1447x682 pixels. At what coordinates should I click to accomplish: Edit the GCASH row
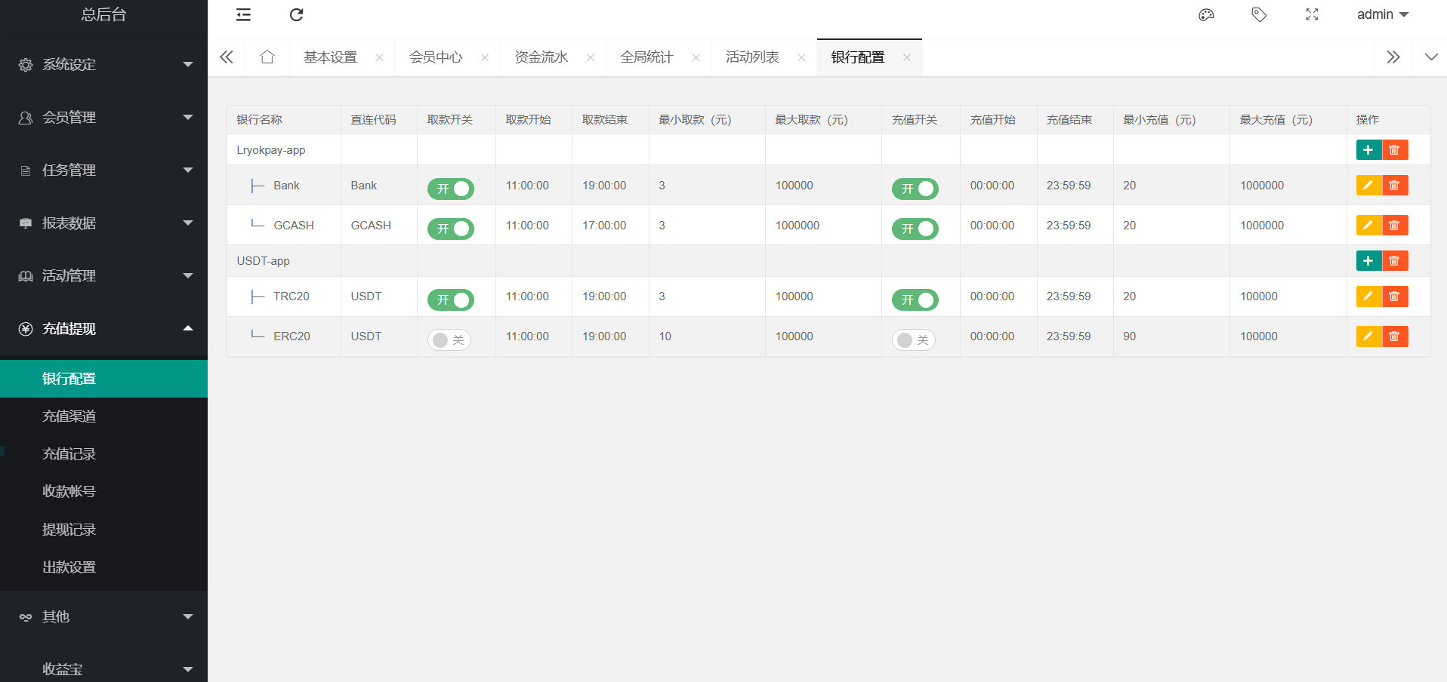1368,226
